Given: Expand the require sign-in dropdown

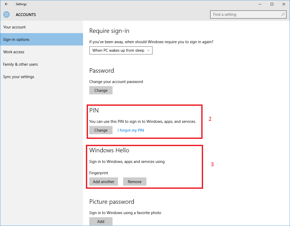Looking at the screenshot, I should click(121, 50).
